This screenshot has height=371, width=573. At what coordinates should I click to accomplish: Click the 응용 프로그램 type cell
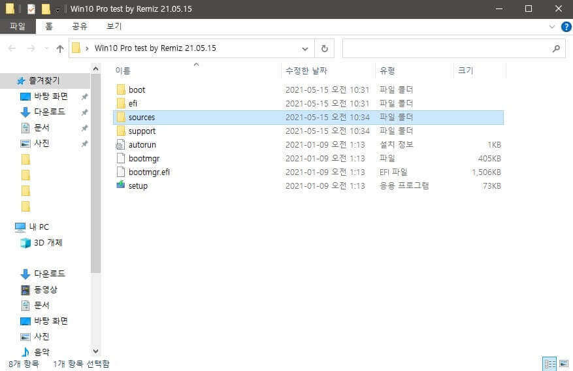pyautogui.click(x=404, y=185)
